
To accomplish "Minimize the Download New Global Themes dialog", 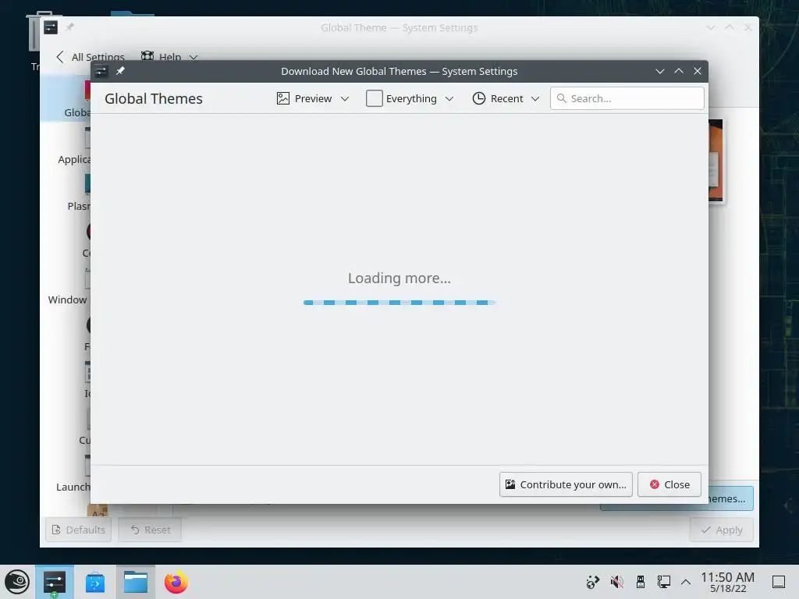I will (x=660, y=71).
